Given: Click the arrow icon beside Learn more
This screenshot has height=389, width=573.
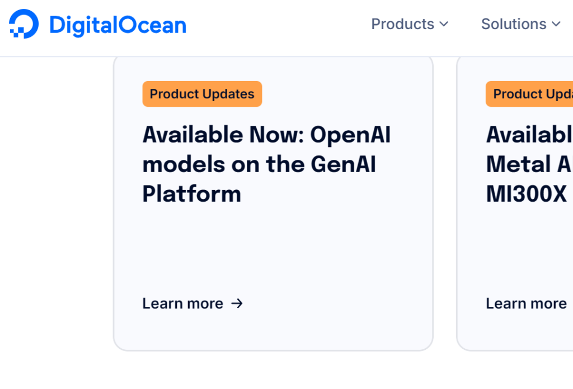Looking at the screenshot, I should [237, 303].
